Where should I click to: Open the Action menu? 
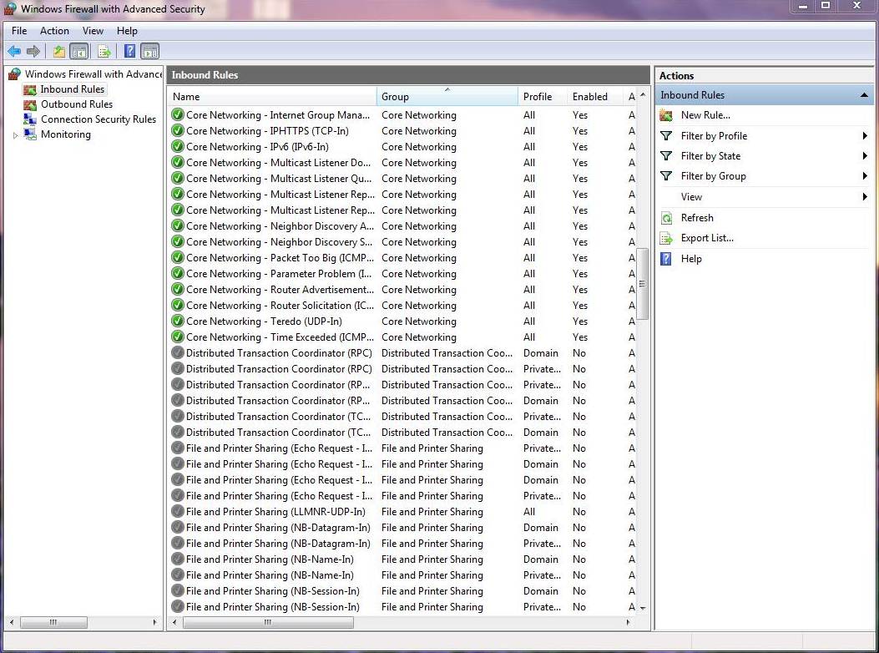(54, 31)
